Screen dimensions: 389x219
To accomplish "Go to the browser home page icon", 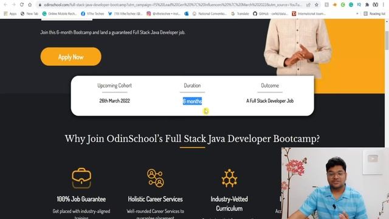I will click(x=30, y=5).
